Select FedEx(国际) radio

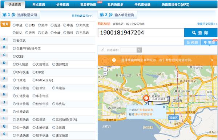point(34,80)
